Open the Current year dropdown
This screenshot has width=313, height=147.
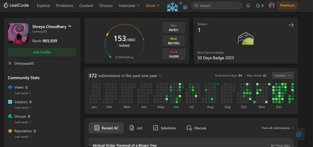pyautogui.click(x=283, y=75)
